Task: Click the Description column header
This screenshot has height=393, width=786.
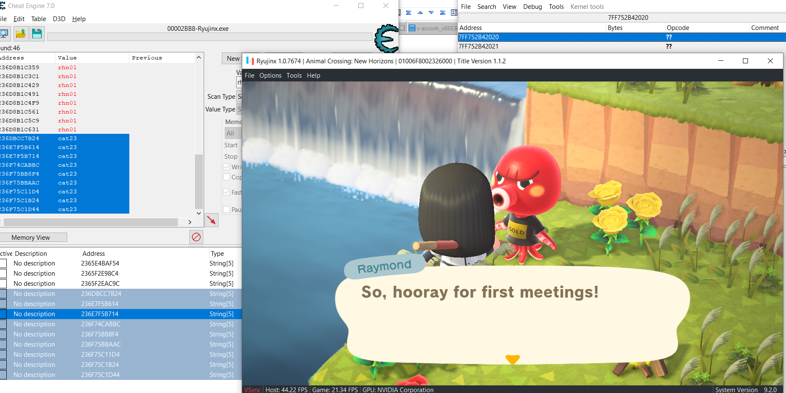Action: click(47, 253)
